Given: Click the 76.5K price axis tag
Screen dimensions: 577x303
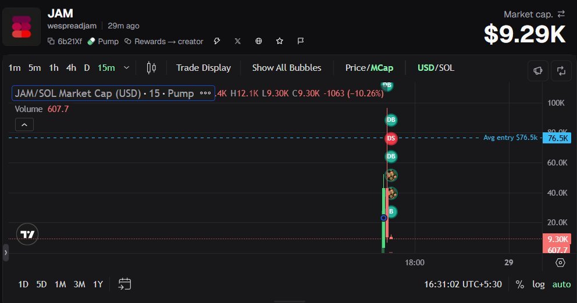Looking at the screenshot, I should 557,138.
